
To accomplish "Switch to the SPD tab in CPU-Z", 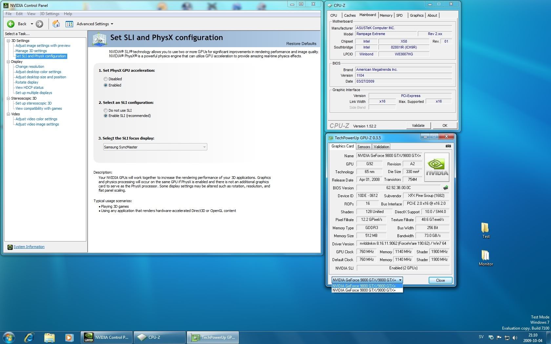I will coord(399,15).
